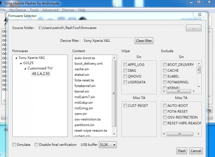Check the BOOT_DELIVERY exclude checkbox
Image resolution: width=215 pixels, height=157 pixels.
coord(165,64)
